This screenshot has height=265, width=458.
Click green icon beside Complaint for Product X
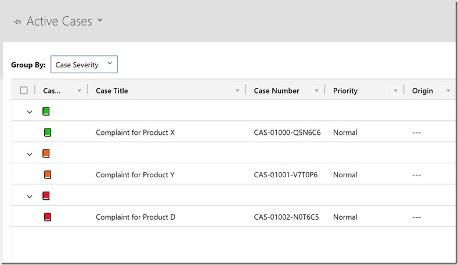48,132
